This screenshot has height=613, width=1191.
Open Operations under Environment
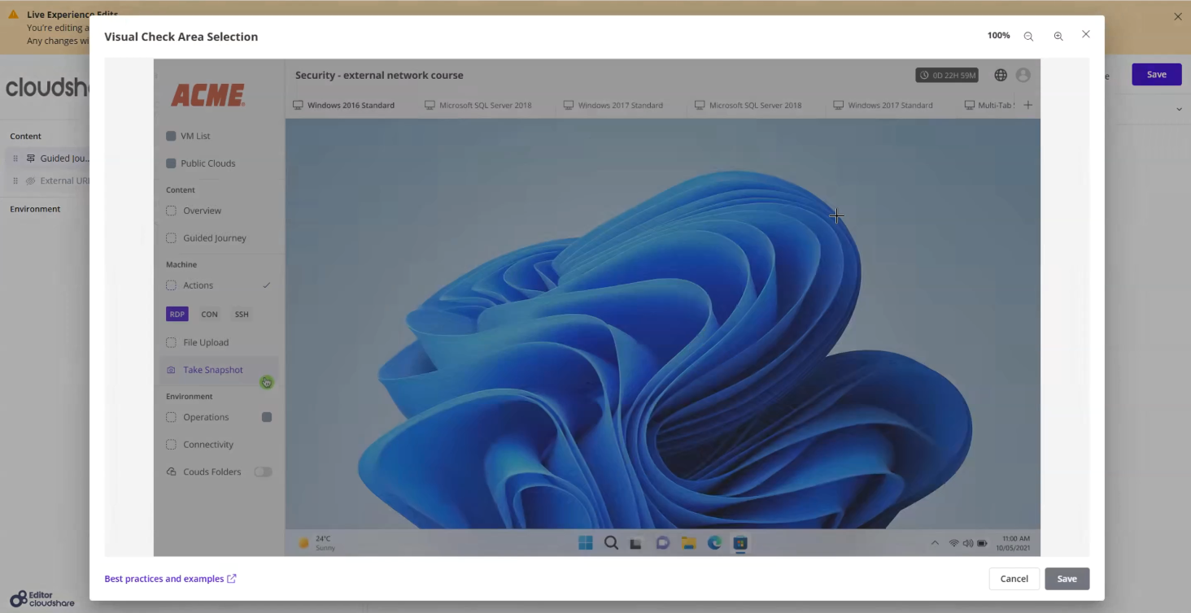tap(206, 417)
